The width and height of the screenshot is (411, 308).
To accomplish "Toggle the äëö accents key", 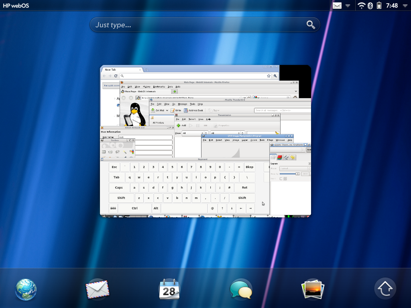I will point(113,208).
